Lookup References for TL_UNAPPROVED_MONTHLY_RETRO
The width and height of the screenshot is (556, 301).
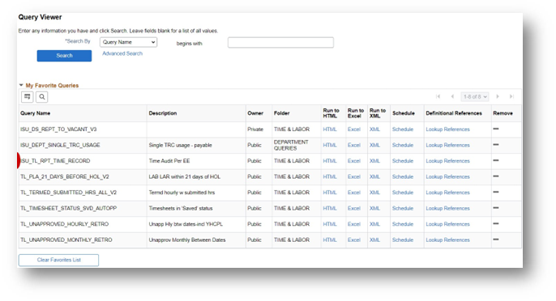[x=447, y=240]
